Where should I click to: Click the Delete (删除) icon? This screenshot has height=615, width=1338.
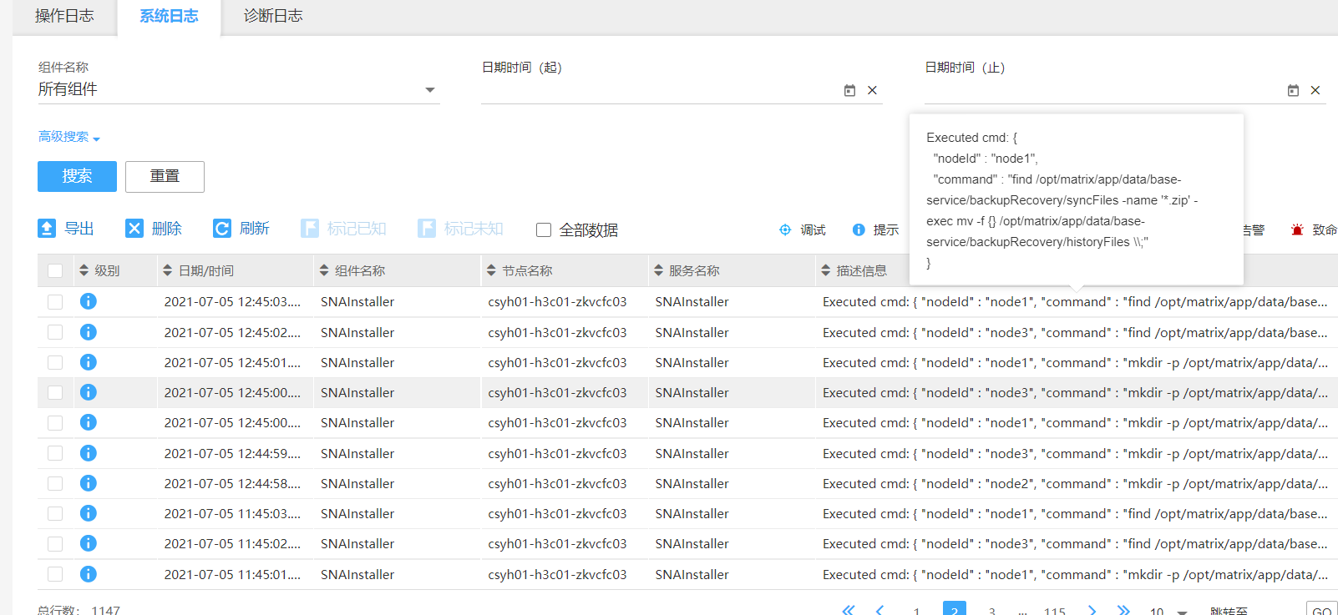click(134, 229)
